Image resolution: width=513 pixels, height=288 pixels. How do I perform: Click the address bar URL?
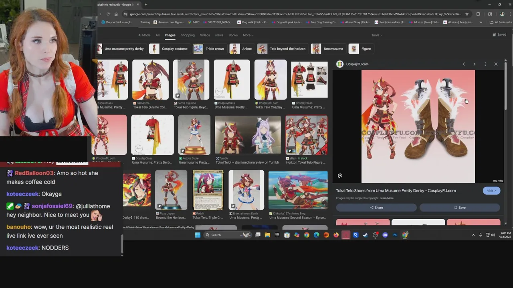(295, 14)
